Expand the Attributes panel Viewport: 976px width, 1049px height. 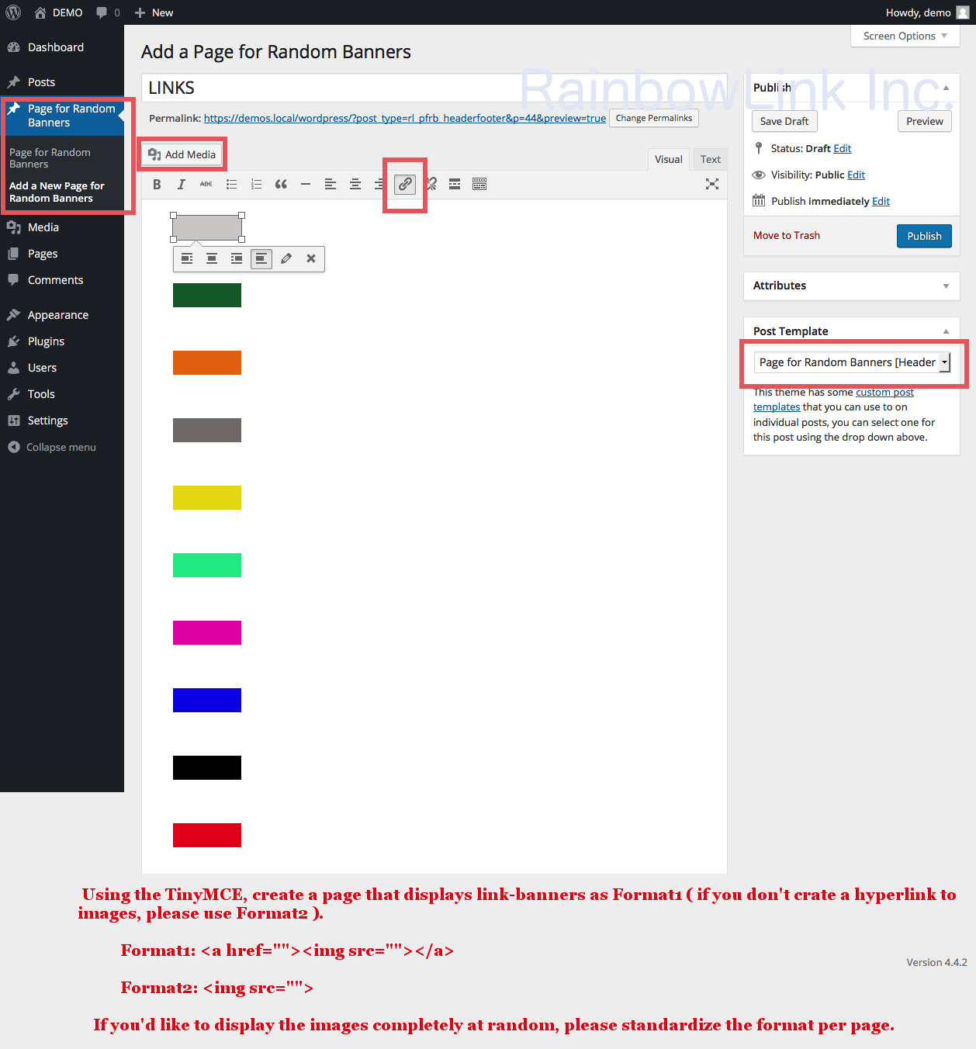point(946,286)
